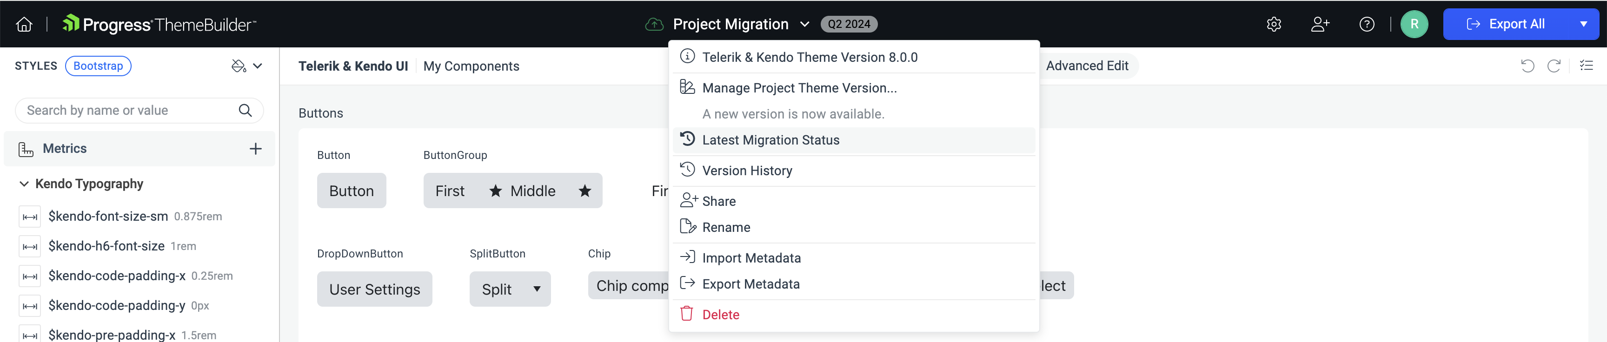The image size is (1607, 342).
Task: Click the Bootstrap style badge
Action: (x=98, y=66)
